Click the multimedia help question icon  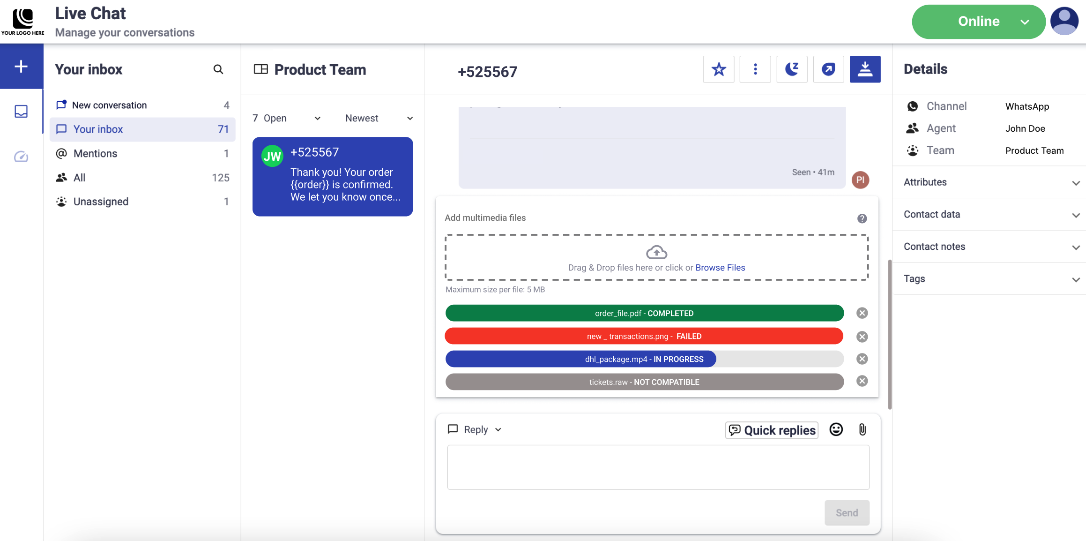pyautogui.click(x=862, y=218)
